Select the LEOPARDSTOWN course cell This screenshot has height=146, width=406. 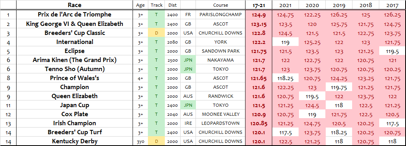(x=221, y=123)
